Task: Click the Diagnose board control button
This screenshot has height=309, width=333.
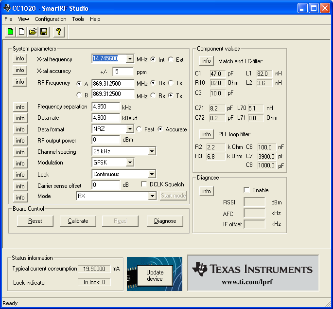Action: (x=165, y=221)
